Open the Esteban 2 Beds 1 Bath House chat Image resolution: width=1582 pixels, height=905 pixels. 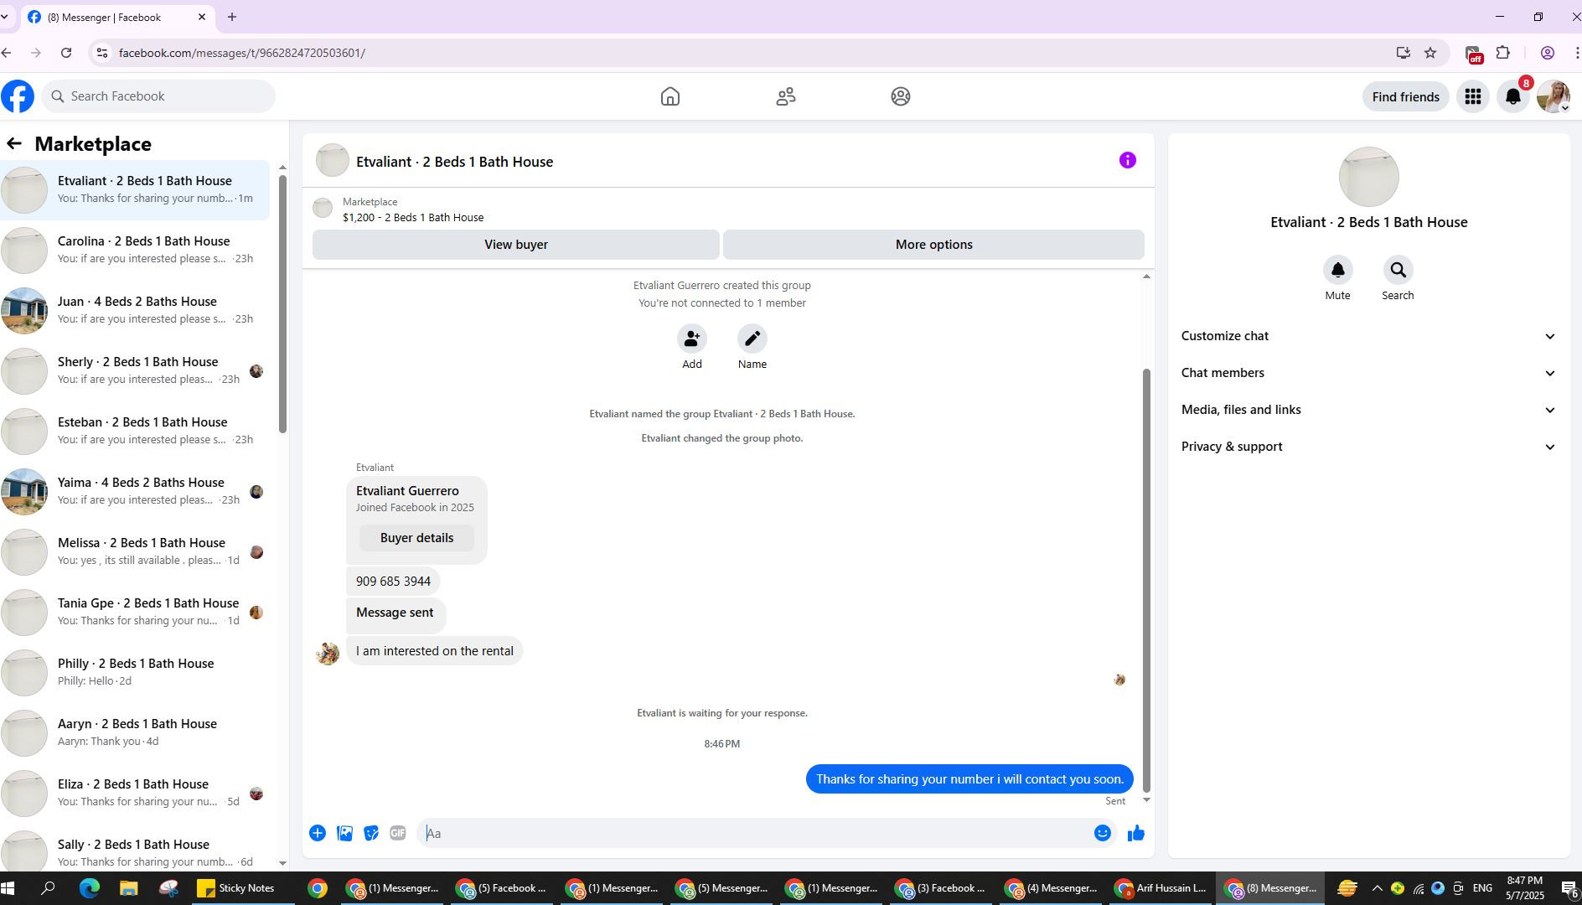coord(135,431)
